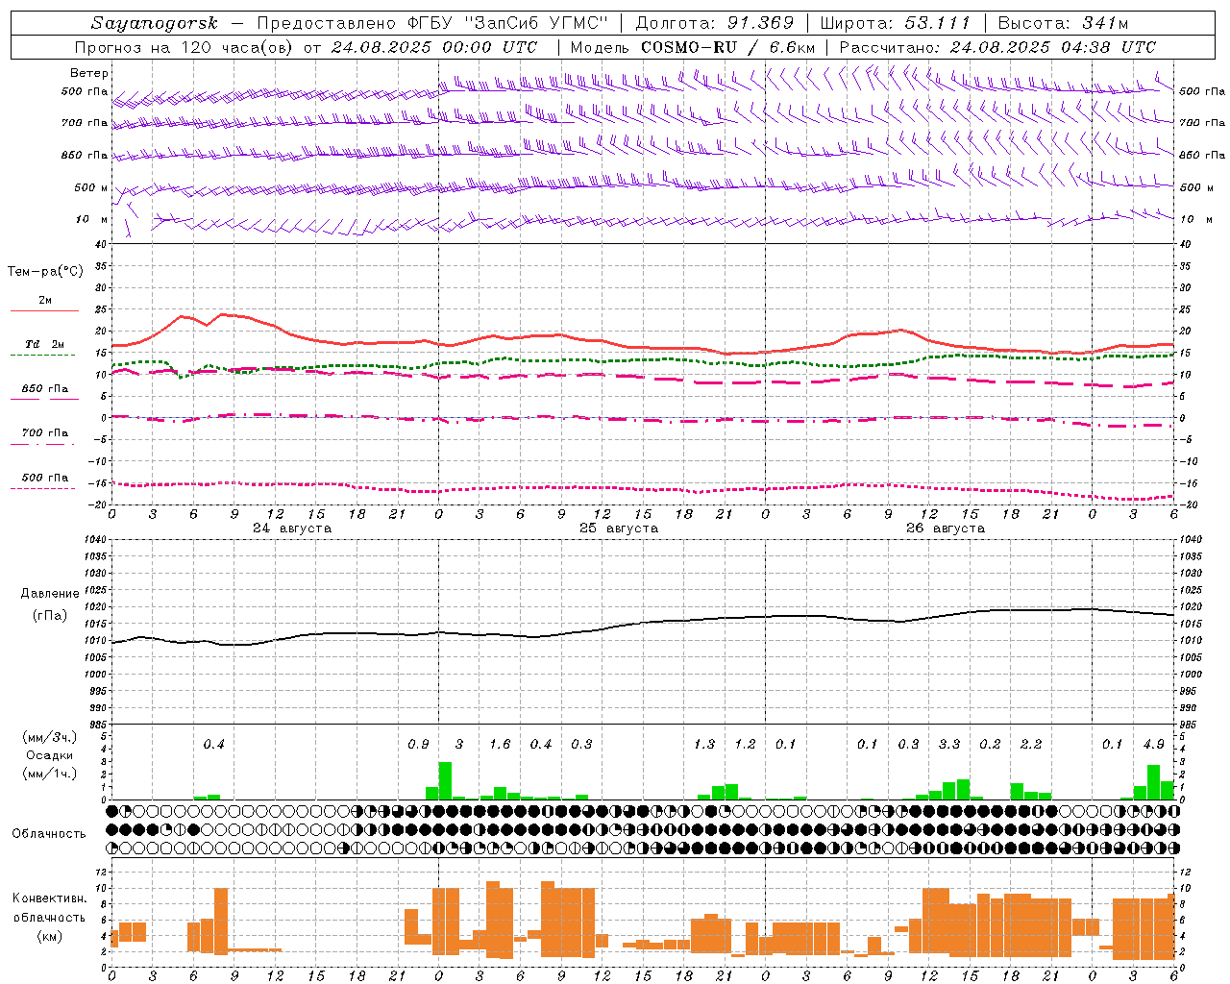Click the '25 августа' date label
Image resolution: width=1230 pixels, height=984 pixels.
[x=619, y=529]
